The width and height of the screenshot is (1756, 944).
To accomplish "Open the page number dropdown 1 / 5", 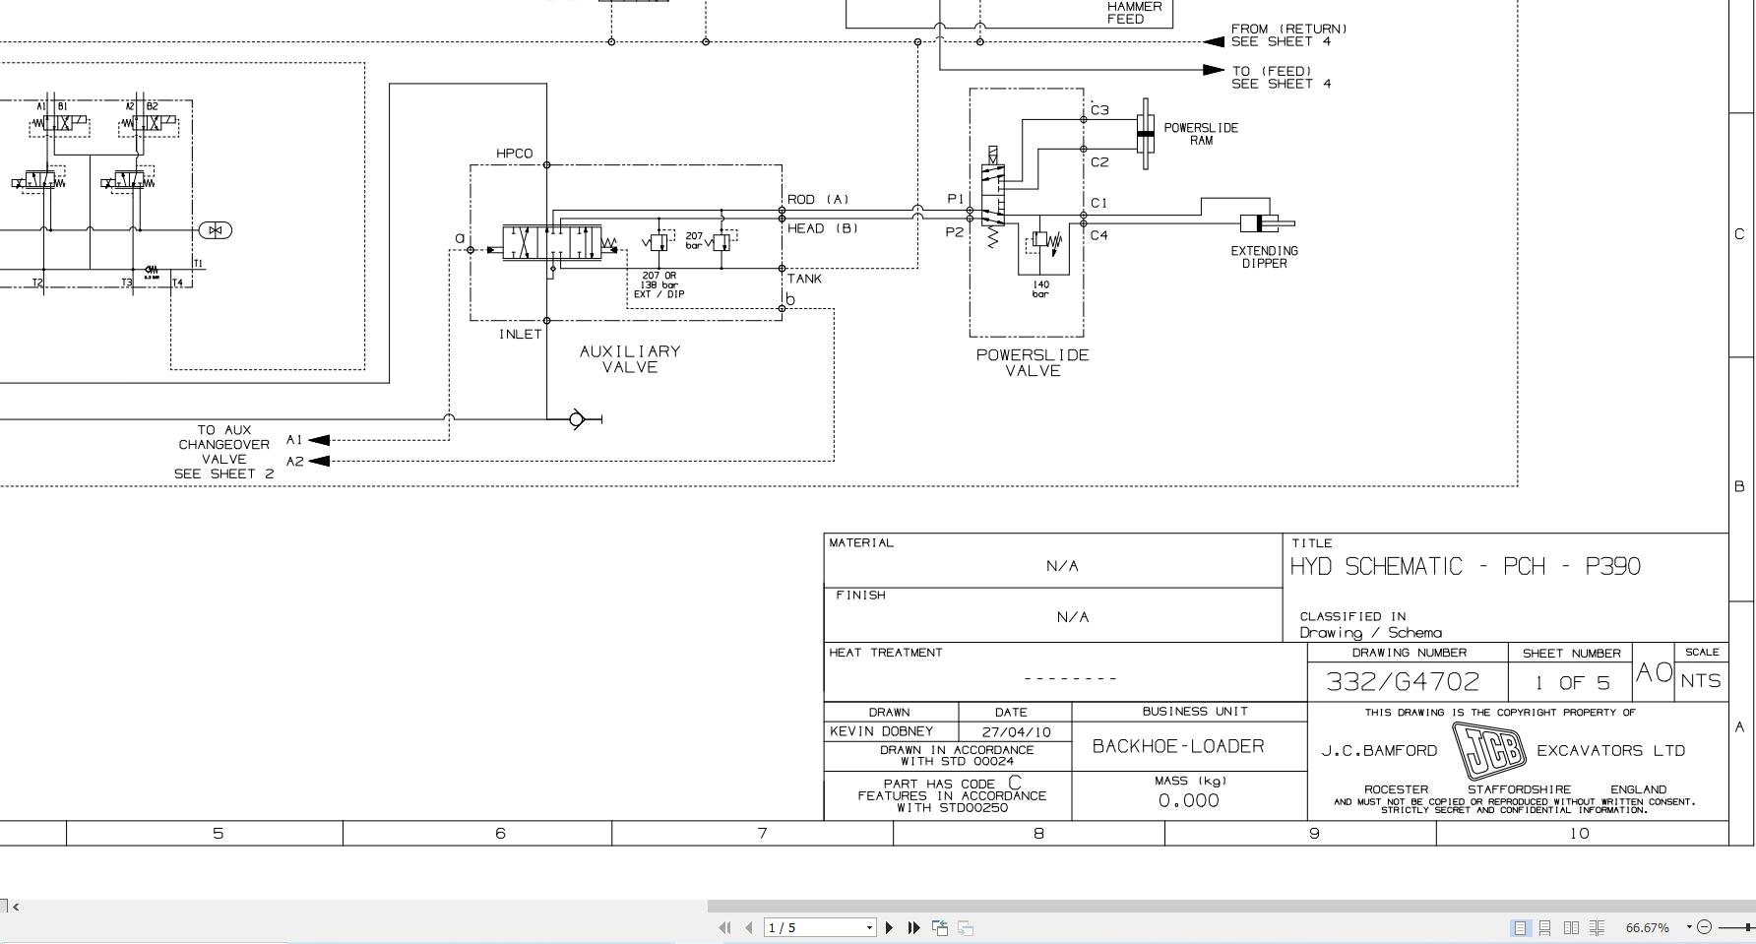I will click(x=869, y=927).
